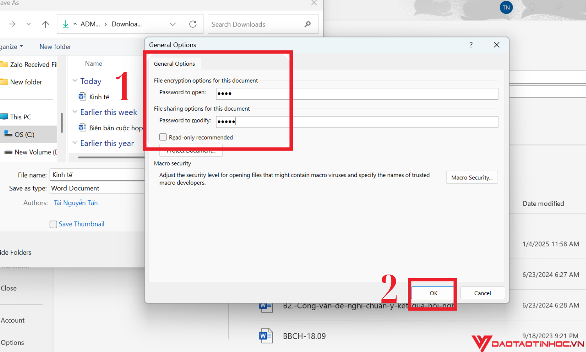This screenshot has width=586, height=352.
Task: Click the Word icon next to BBCH-18.09
Action: pyautogui.click(x=266, y=336)
